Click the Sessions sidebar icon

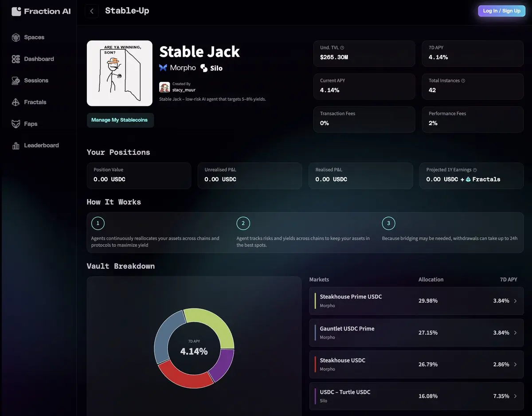(16, 81)
